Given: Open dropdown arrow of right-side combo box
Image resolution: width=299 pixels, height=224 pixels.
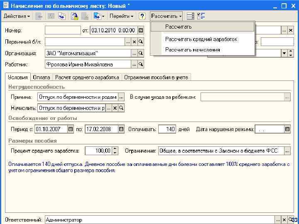Looking at the screenshot, I should [x=284, y=54].
